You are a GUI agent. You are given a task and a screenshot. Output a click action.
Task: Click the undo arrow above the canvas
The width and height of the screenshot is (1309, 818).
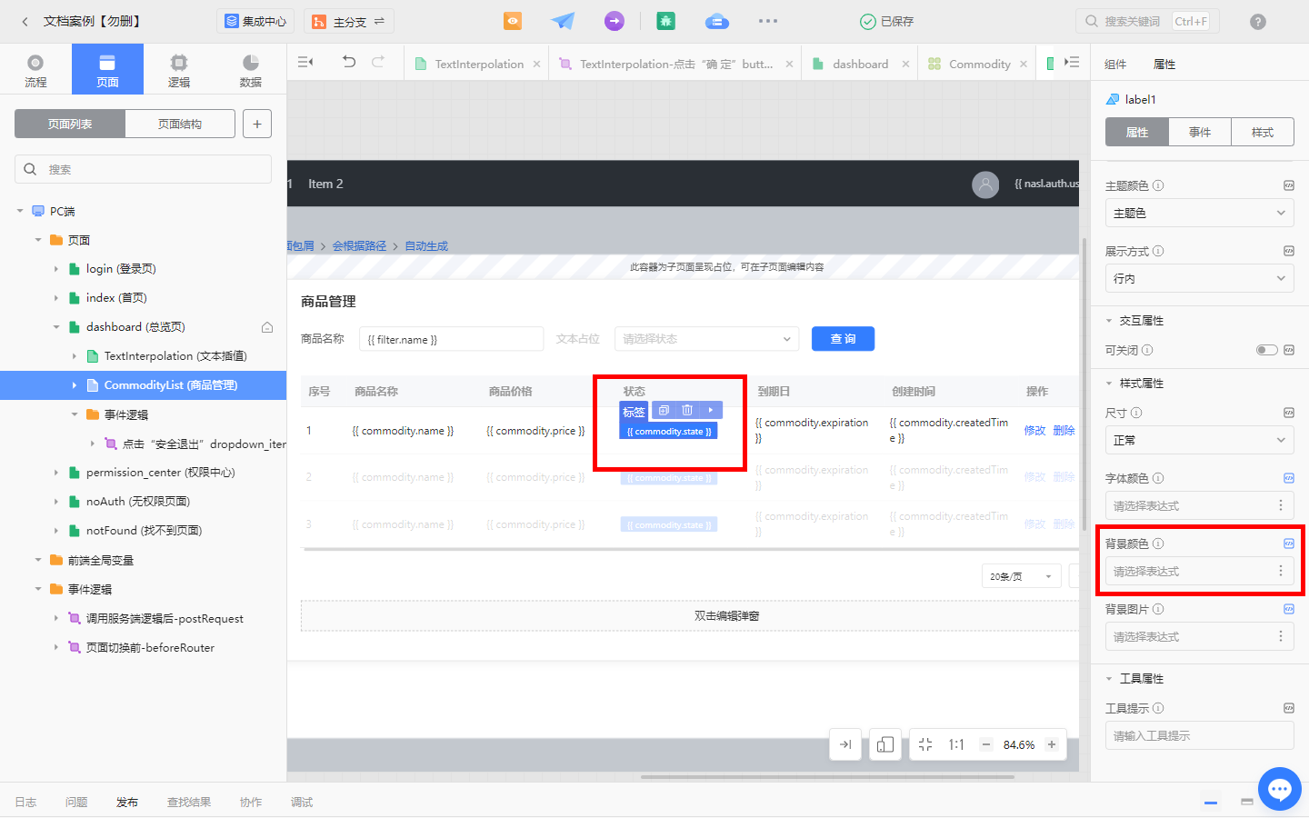tap(351, 63)
